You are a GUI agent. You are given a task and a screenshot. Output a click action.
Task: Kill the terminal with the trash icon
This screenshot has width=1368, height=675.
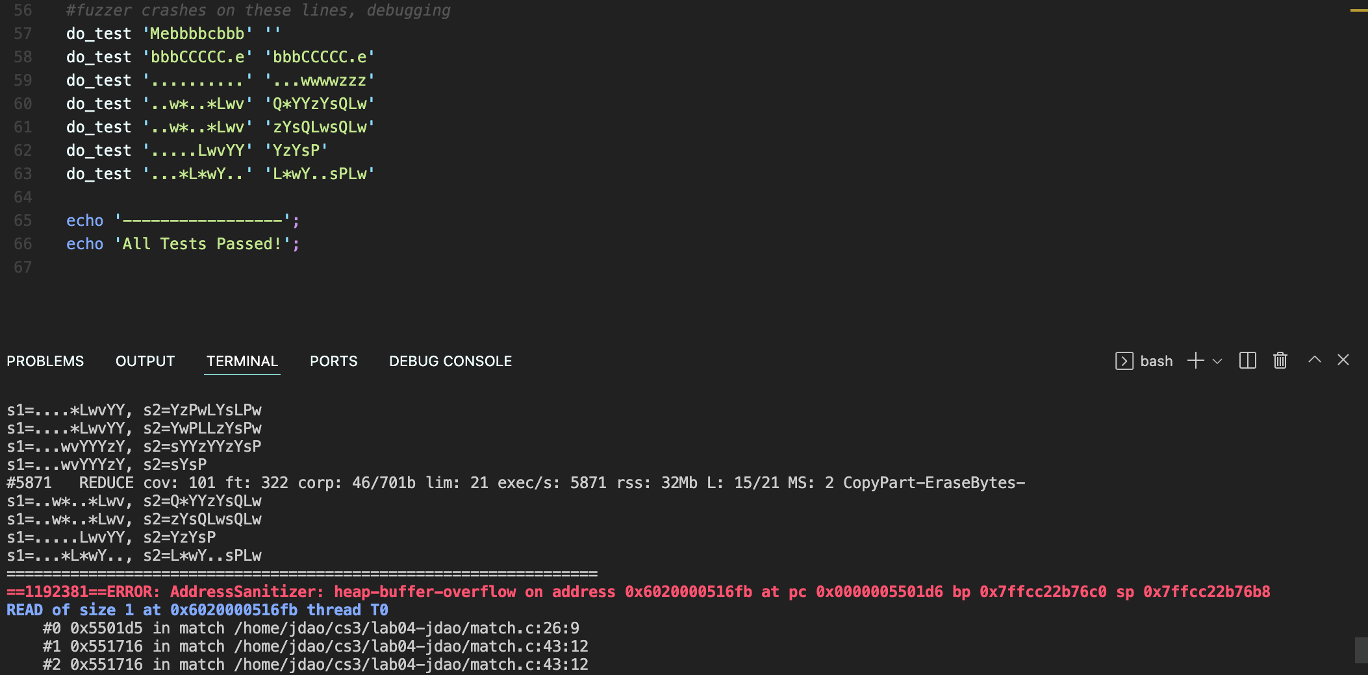1280,361
